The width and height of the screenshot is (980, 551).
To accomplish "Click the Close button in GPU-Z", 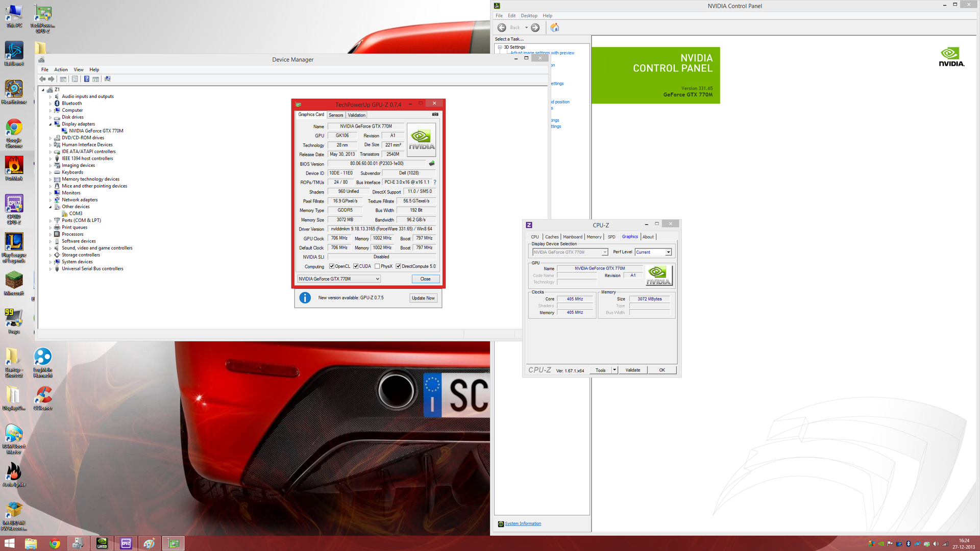I will click(x=425, y=279).
